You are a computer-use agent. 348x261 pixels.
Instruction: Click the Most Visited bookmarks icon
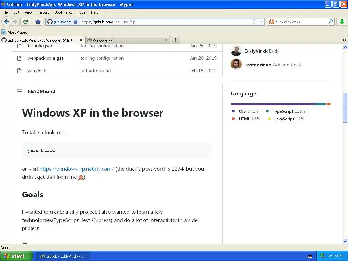coord(4,32)
